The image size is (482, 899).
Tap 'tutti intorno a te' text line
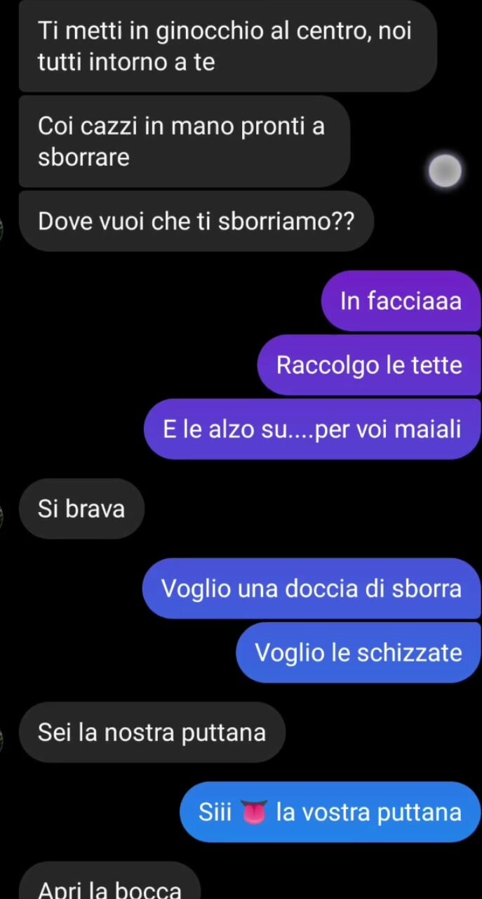[126, 63]
